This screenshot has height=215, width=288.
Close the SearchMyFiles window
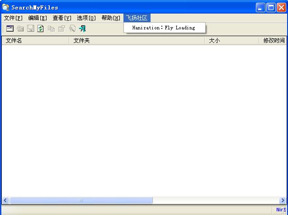pos(281,8)
